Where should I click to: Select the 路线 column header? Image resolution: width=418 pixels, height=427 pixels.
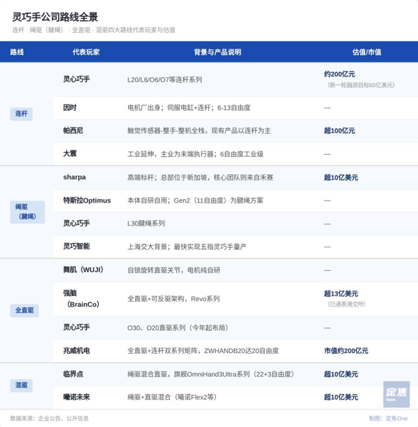17,52
